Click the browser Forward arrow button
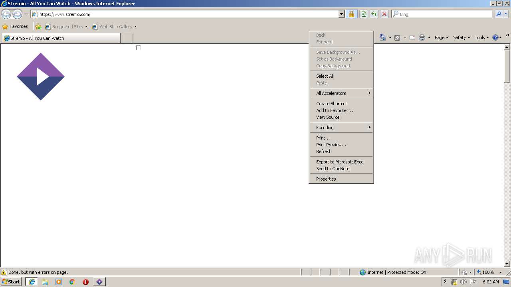 click(x=17, y=14)
